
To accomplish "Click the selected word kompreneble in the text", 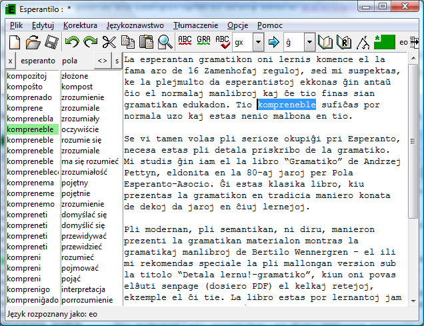I will click(287, 105).
